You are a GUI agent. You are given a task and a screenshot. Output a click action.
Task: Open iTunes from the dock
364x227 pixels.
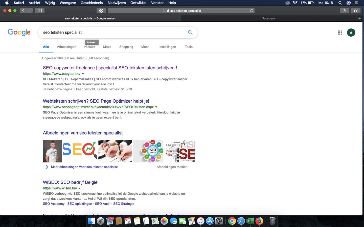[201, 221]
